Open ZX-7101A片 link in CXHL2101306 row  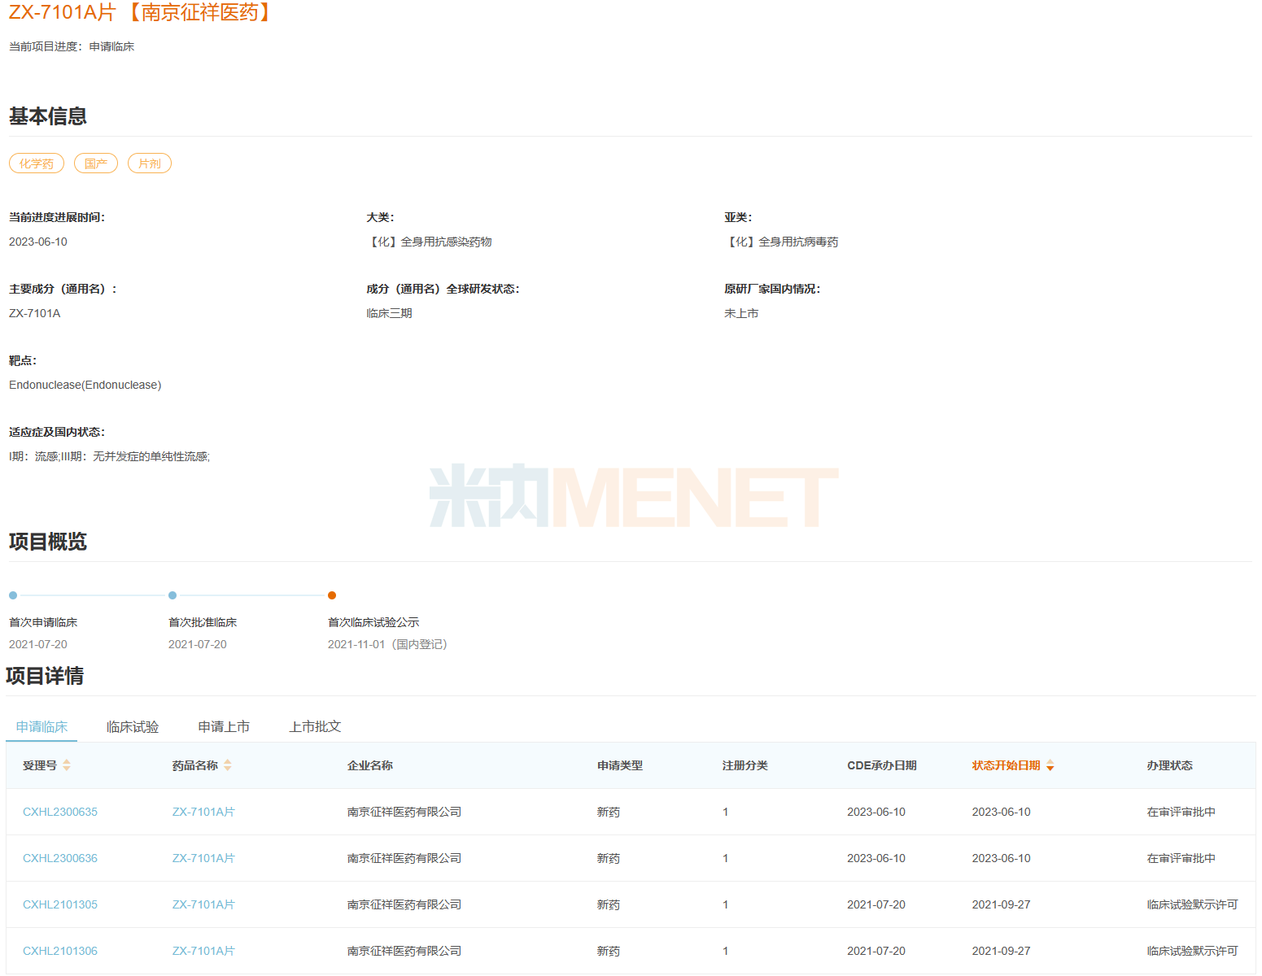point(203,951)
